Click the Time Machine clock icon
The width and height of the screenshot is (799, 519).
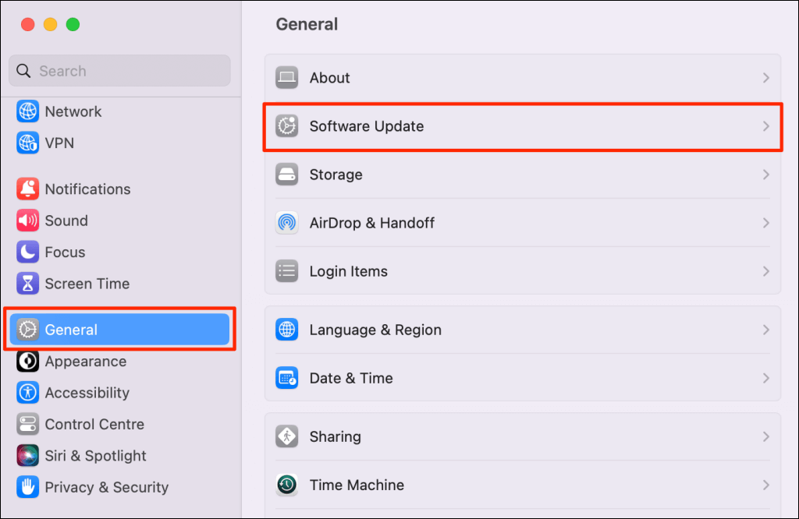click(287, 485)
